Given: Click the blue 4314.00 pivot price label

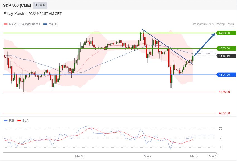Looking at the screenshot, I should (x=226, y=75).
